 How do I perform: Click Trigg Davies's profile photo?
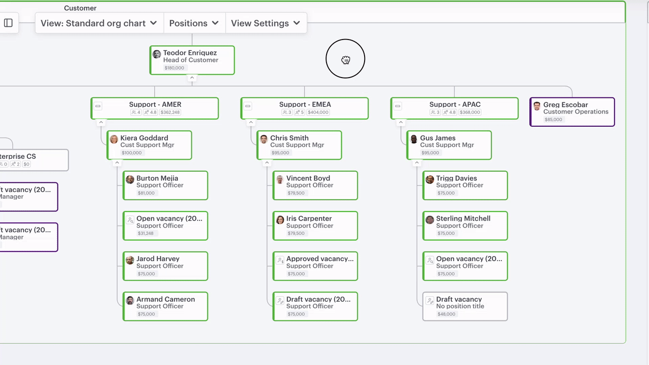pyautogui.click(x=430, y=179)
